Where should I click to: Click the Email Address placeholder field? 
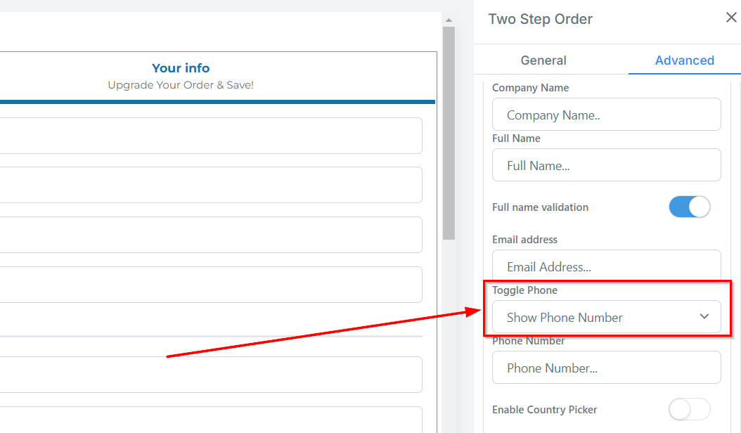click(x=606, y=266)
